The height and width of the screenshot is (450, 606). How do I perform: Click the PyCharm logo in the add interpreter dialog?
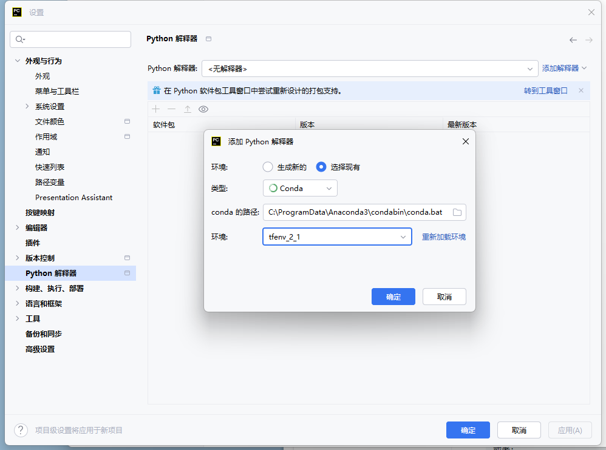216,141
